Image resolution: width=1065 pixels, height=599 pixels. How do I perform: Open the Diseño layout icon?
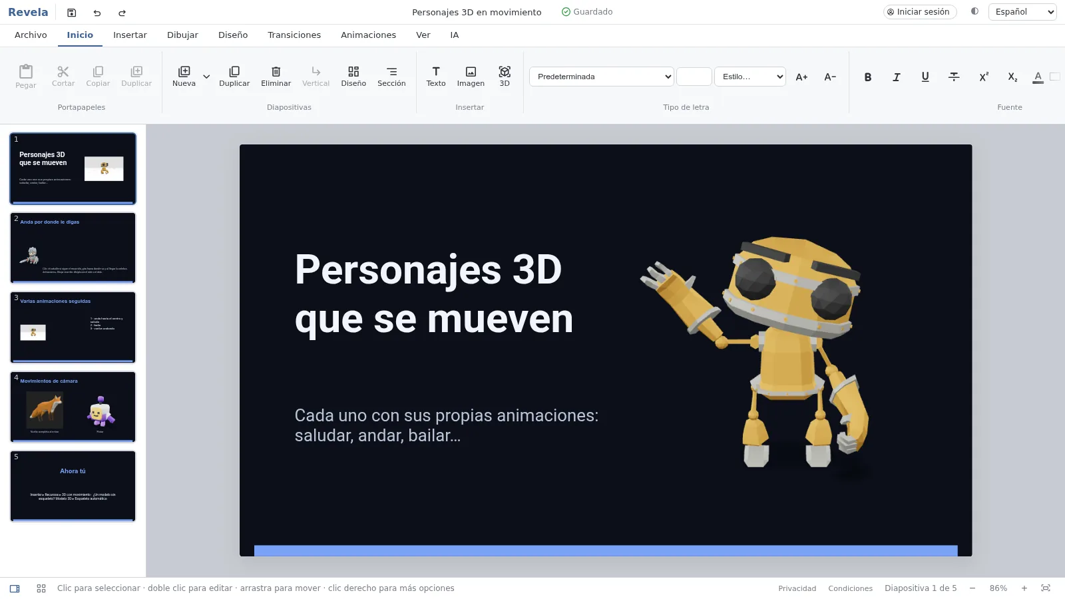click(x=353, y=77)
